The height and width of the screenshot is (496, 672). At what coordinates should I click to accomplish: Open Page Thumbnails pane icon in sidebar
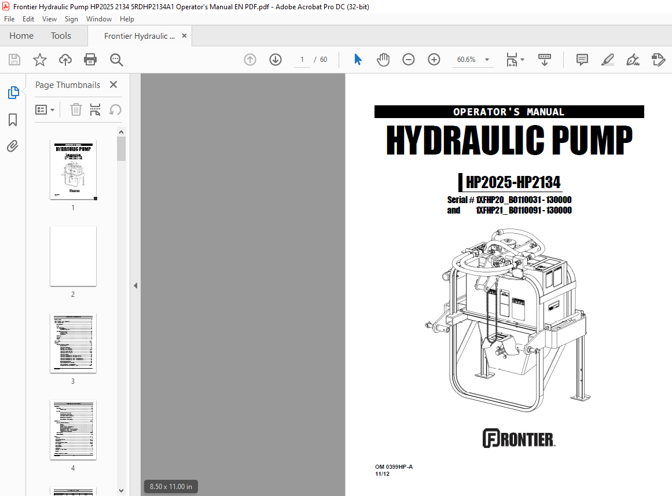click(x=13, y=92)
